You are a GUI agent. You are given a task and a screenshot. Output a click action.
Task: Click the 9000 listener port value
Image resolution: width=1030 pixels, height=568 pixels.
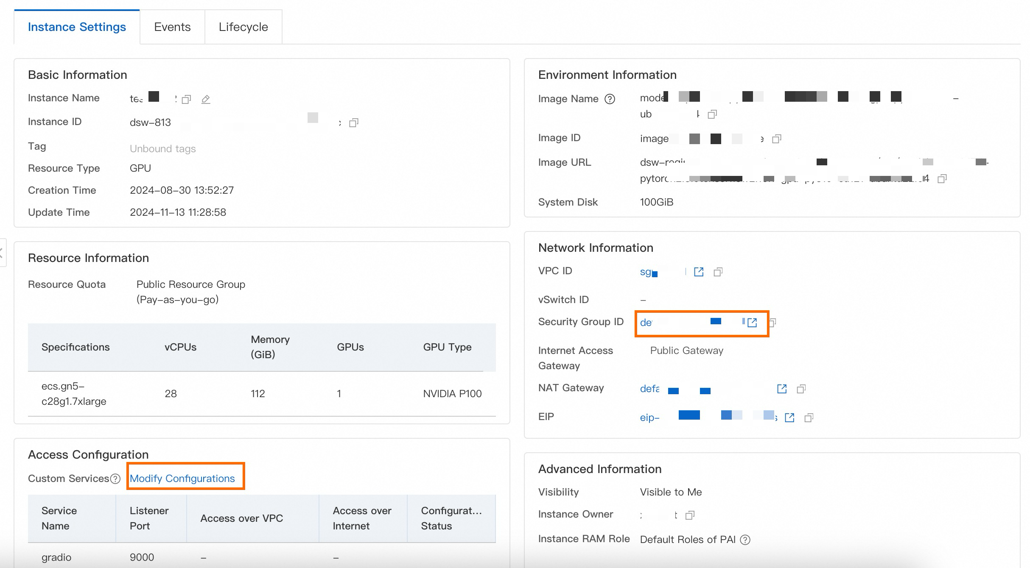click(x=142, y=557)
